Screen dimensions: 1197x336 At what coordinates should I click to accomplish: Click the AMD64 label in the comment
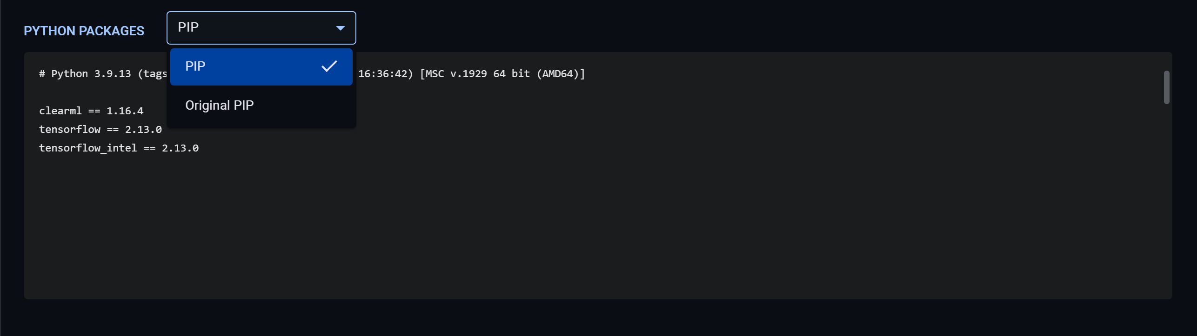coord(563,73)
